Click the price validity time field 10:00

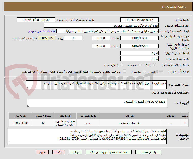101,46
